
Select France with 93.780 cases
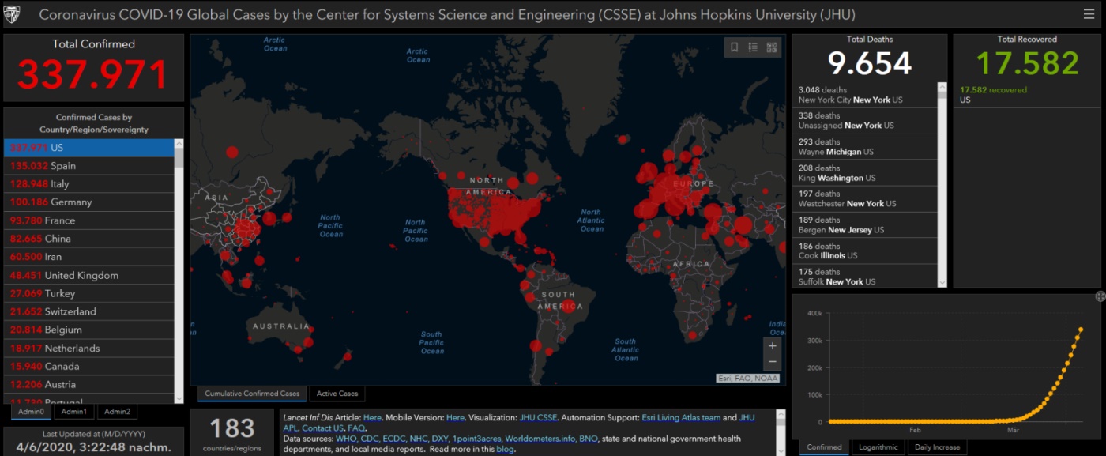[88, 220]
